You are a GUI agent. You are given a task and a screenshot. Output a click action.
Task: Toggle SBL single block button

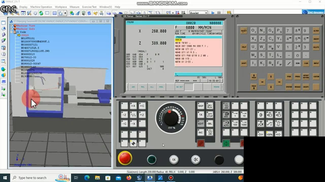[210, 124]
